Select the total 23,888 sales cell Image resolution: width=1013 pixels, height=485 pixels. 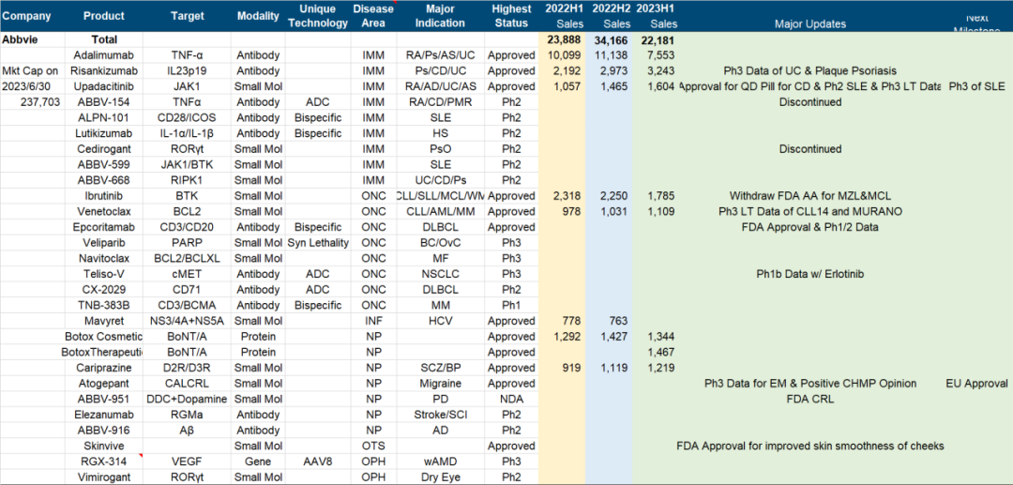pos(562,39)
